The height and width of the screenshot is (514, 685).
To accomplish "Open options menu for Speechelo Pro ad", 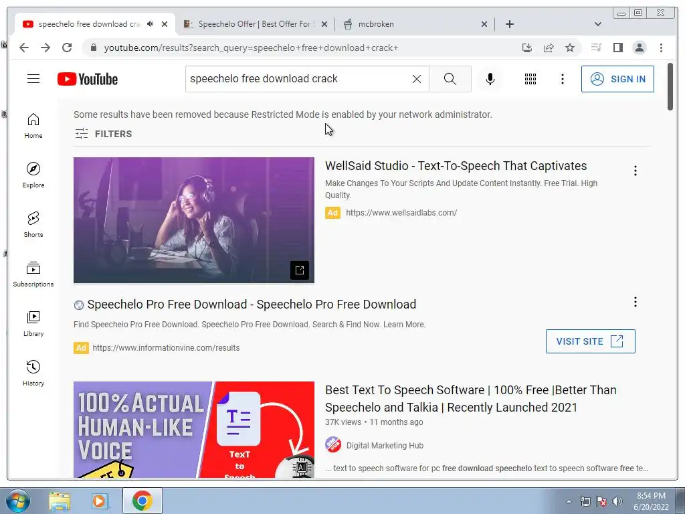I will pyautogui.click(x=635, y=302).
